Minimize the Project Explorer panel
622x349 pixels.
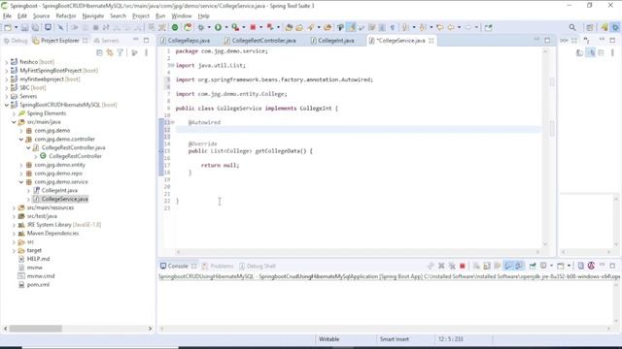136,40
